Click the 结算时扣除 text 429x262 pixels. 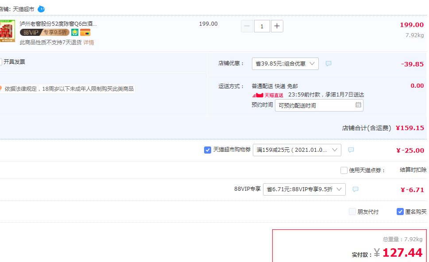pos(413,170)
